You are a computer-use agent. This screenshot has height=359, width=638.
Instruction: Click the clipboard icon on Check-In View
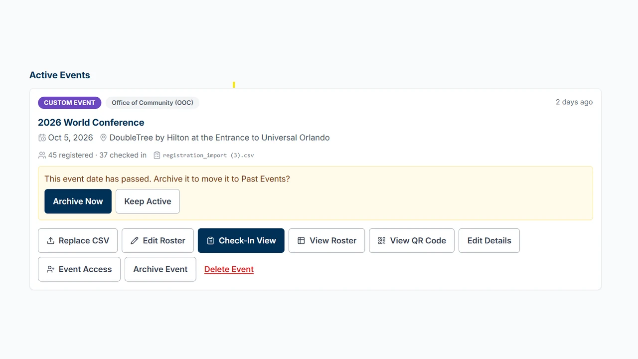(210, 241)
